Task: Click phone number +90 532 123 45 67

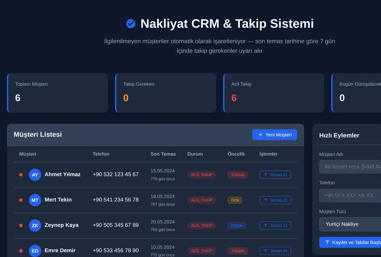Action: coord(116,174)
